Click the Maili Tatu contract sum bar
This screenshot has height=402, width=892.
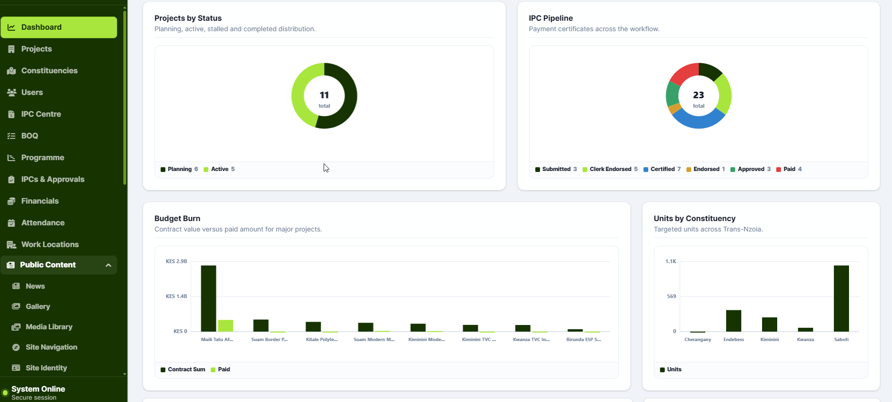208,299
